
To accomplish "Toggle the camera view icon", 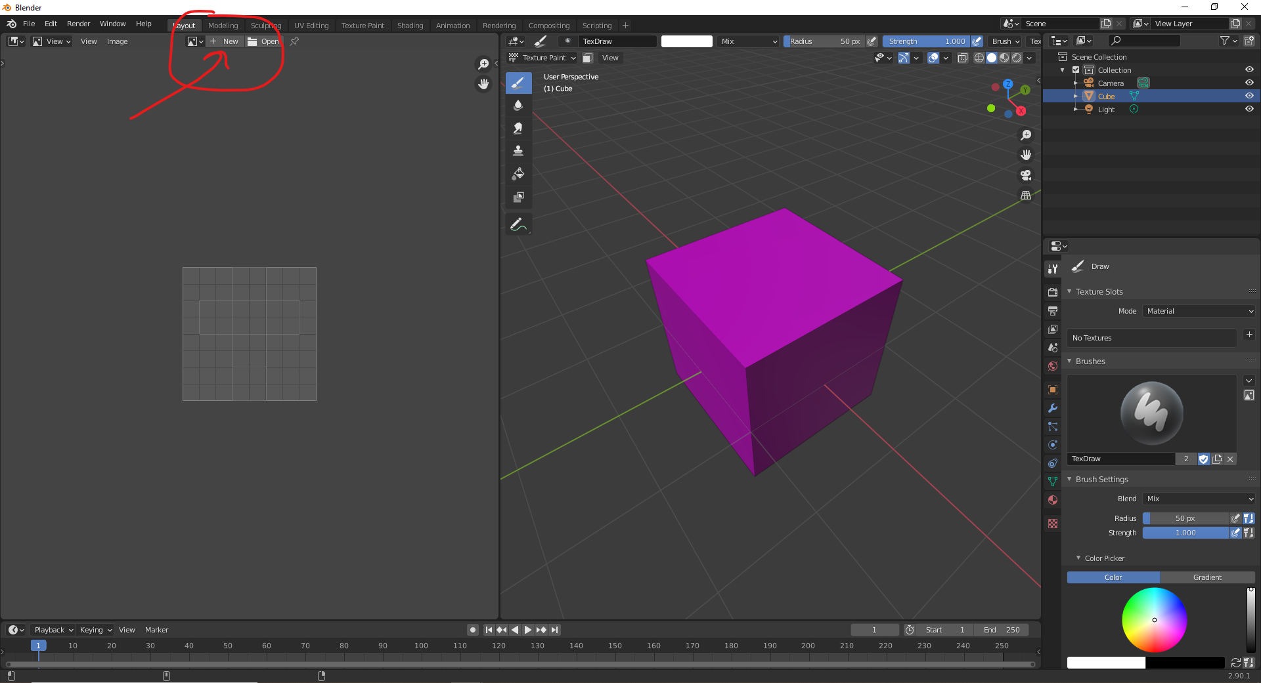I will tap(1026, 175).
